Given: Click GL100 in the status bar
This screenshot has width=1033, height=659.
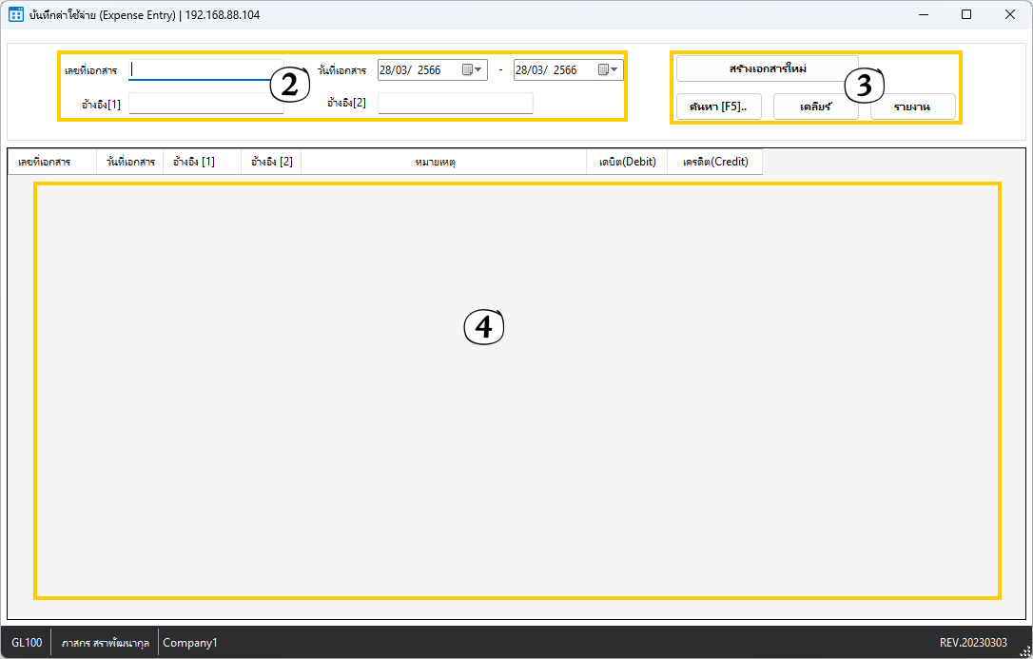Looking at the screenshot, I should tap(27, 643).
